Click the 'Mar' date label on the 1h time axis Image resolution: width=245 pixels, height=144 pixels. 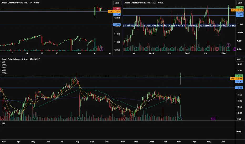pos(80,53)
